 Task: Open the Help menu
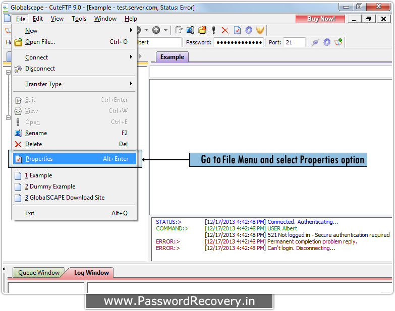pos(131,19)
